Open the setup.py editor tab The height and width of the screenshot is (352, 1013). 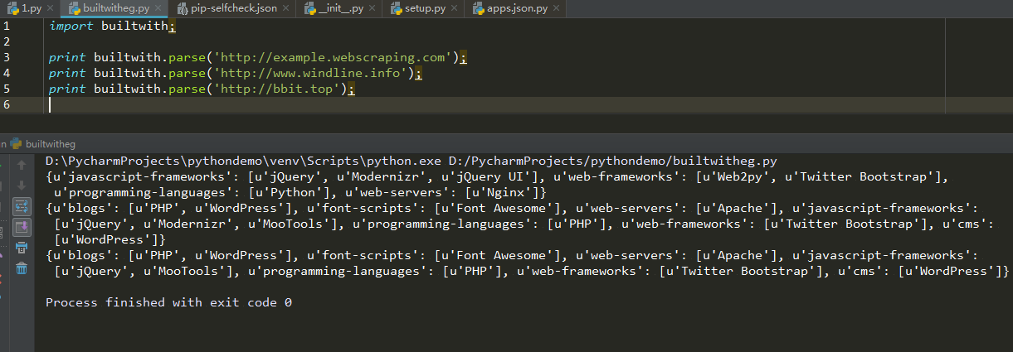425,8
